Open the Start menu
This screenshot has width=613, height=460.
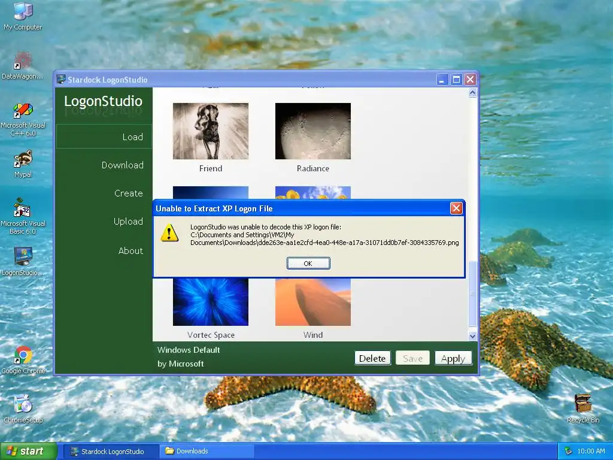[28, 451]
